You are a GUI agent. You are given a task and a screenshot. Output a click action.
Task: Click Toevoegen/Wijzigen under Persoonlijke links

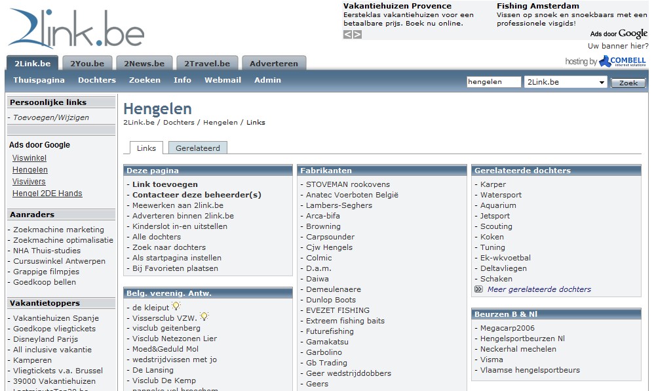point(51,117)
